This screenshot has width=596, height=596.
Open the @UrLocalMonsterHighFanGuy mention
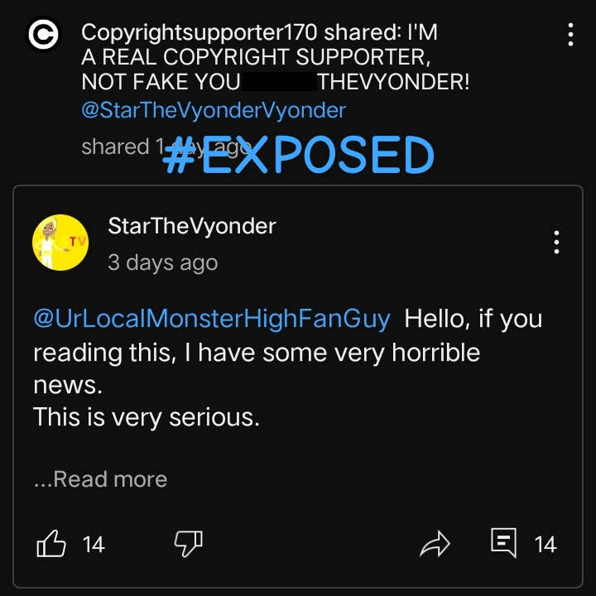[212, 319]
